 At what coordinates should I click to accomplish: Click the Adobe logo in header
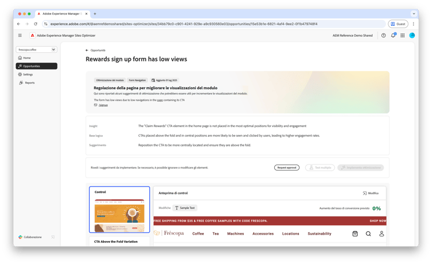[32, 36]
